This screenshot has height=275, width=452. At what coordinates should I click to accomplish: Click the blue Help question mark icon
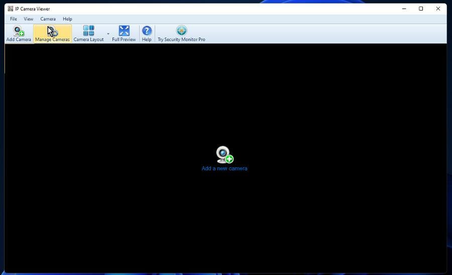click(x=147, y=31)
